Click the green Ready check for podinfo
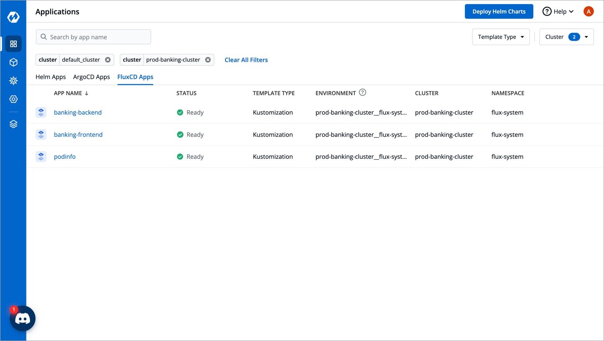Image resolution: width=604 pixels, height=341 pixels. [x=180, y=157]
